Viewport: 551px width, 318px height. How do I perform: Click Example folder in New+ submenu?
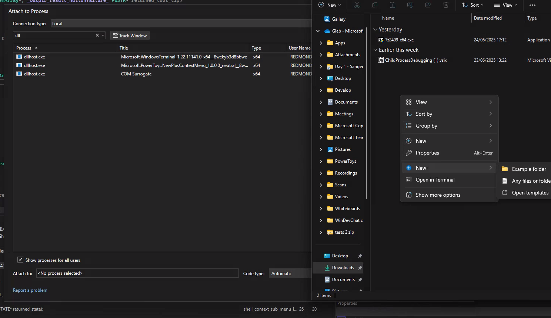coord(529,169)
